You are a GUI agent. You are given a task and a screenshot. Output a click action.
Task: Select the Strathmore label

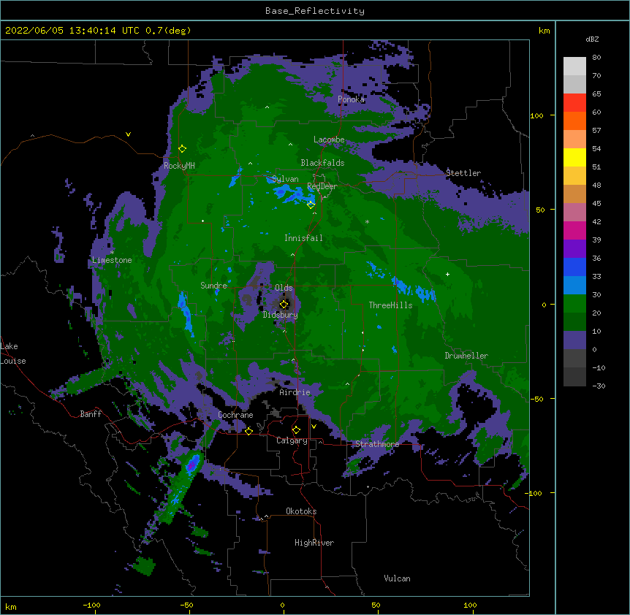[377, 444]
